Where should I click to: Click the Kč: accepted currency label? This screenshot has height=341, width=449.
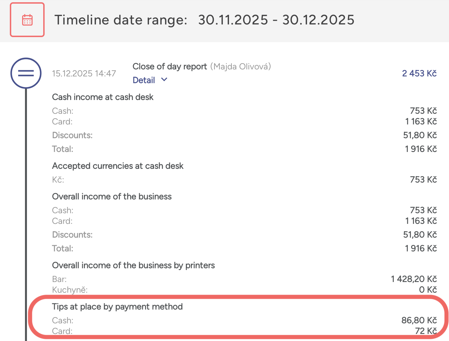(58, 180)
